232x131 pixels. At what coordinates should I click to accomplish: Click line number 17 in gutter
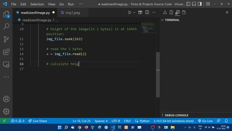[x=21, y=69]
